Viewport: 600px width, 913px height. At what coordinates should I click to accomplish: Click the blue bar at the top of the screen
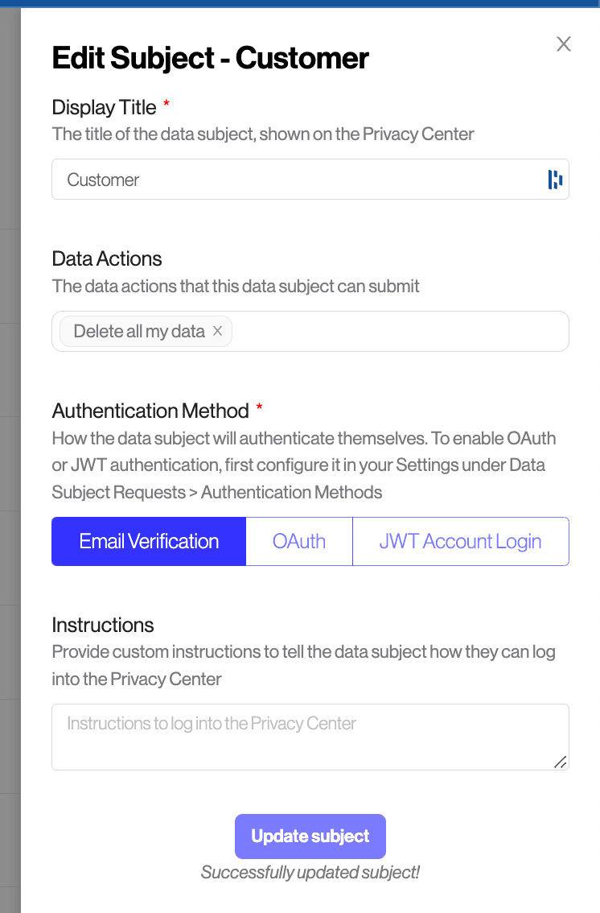click(x=300, y=3)
